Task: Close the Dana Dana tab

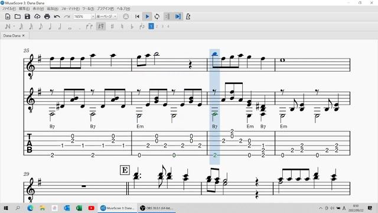Action: click(24, 35)
